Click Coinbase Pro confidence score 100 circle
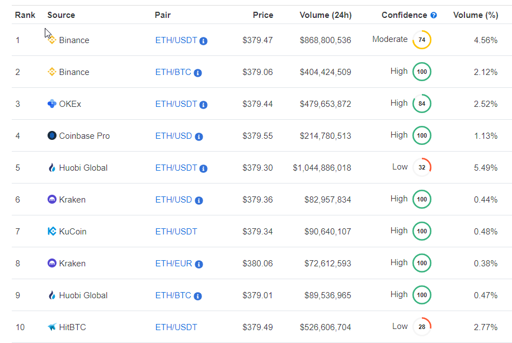512x343 pixels. coord(422,135)
